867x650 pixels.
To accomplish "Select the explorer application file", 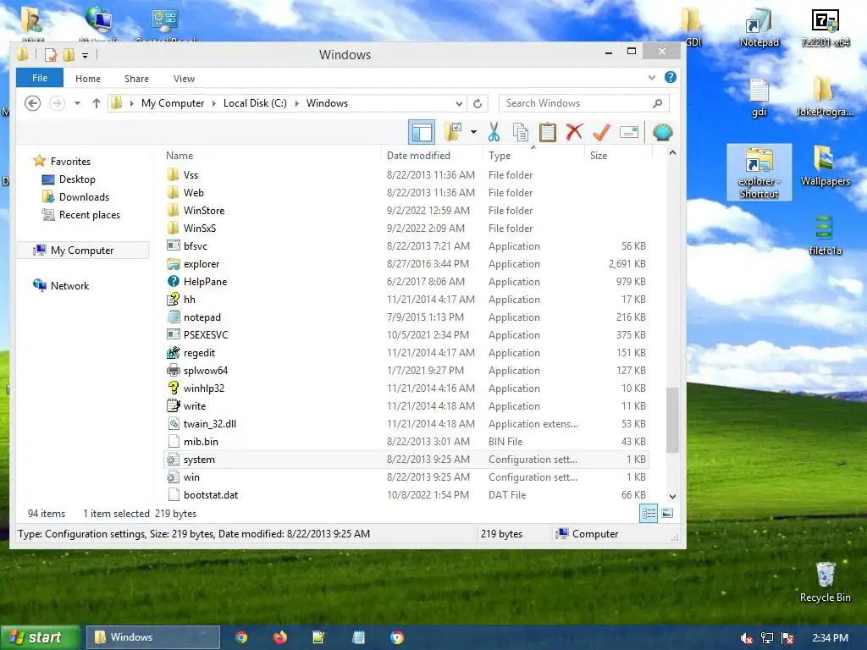I will pos(406,264).
